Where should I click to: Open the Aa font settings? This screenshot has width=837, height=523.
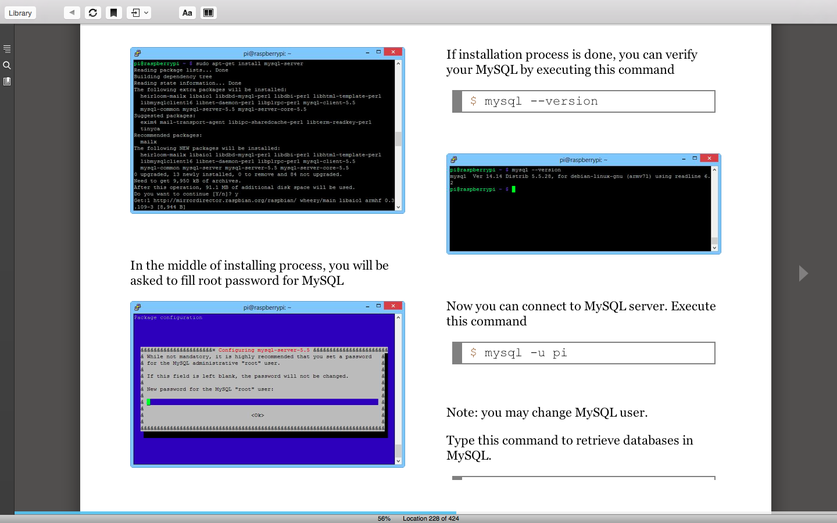tap(187, 12)
